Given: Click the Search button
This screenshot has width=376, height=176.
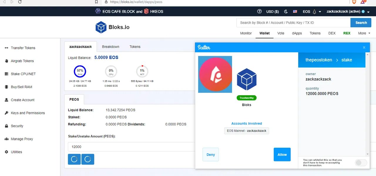Looking at the screenshot, I should click(361, 23).
